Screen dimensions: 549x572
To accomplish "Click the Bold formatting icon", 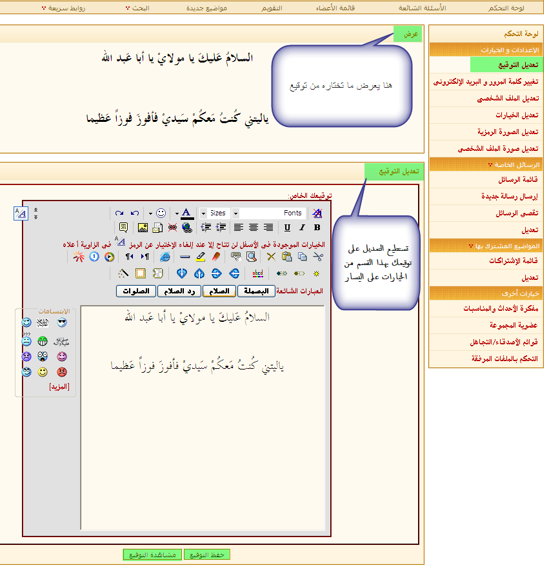I will click(317, 227).
